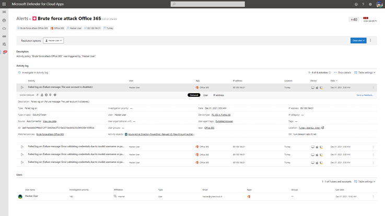Viewport: 385px width, 216px height.
Task: Open the Settings gear icon in header
Action: pyautogui.click(x=370, y=4)
